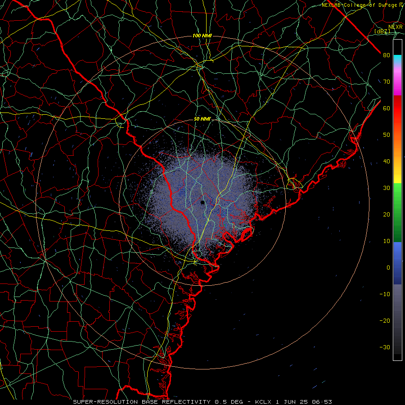Screen dimensions: 405x405
Task: Click the 50 value on the dBZ scale
Action: pyautogui.click(x=387, y=135)
